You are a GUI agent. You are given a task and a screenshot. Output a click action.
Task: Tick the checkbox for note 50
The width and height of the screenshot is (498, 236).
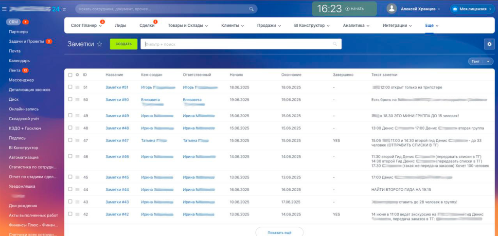[x=70, y=99]
